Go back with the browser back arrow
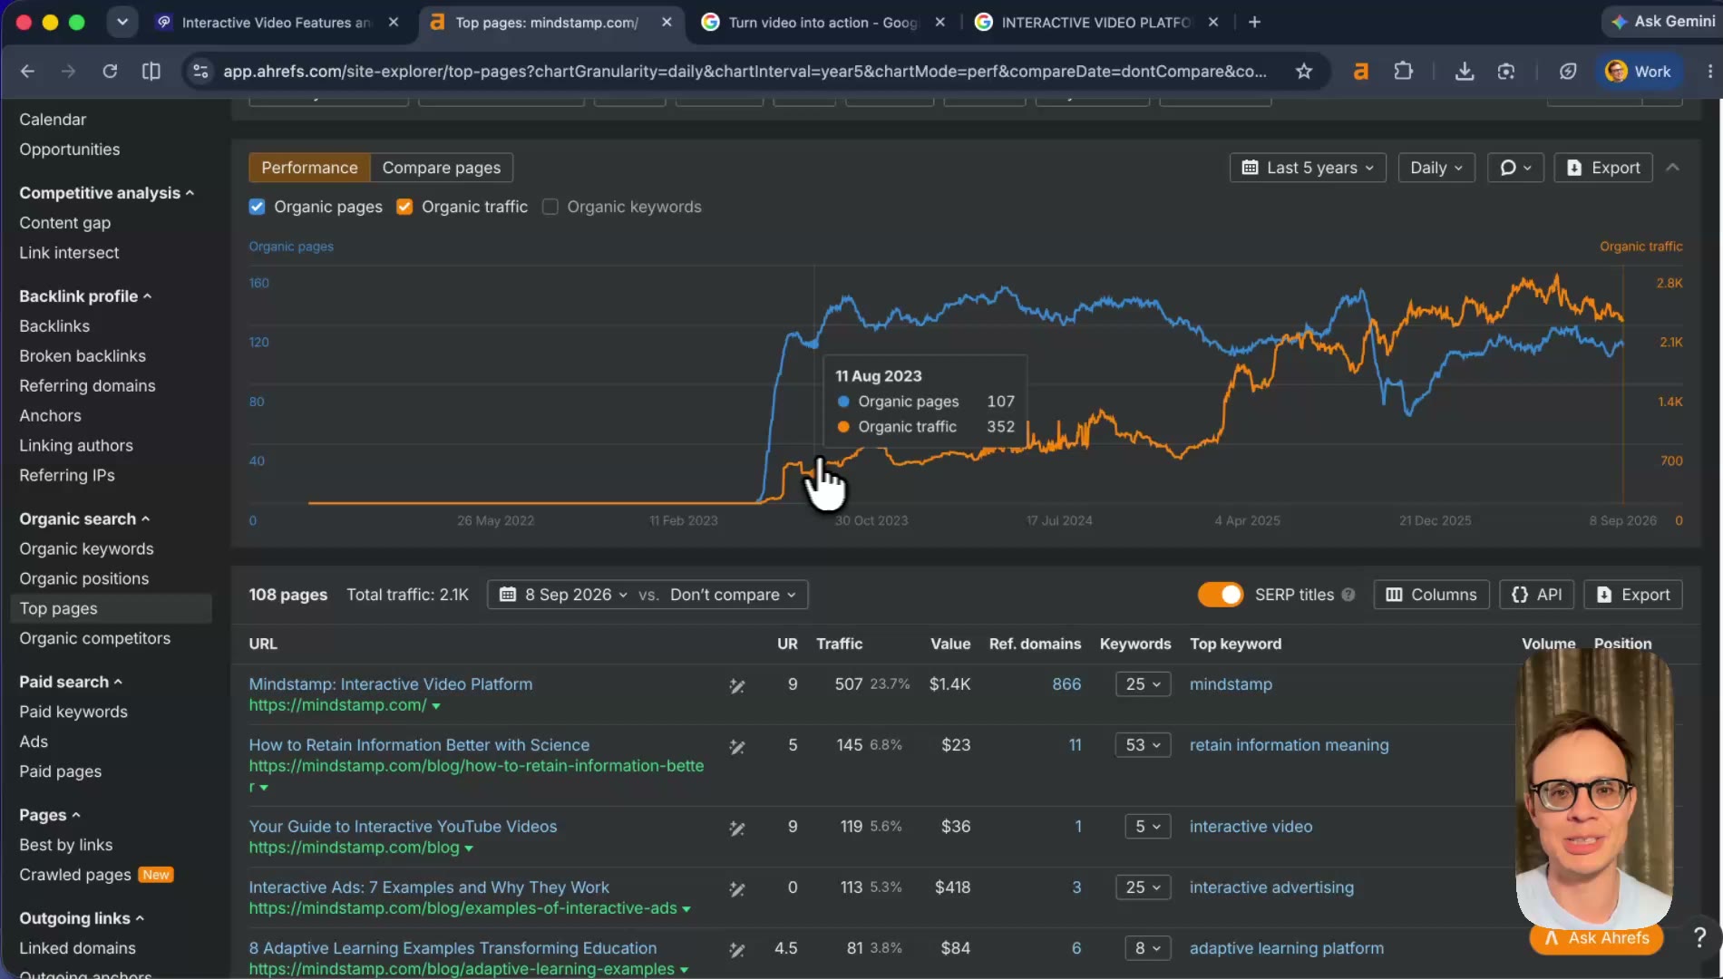 27,71
